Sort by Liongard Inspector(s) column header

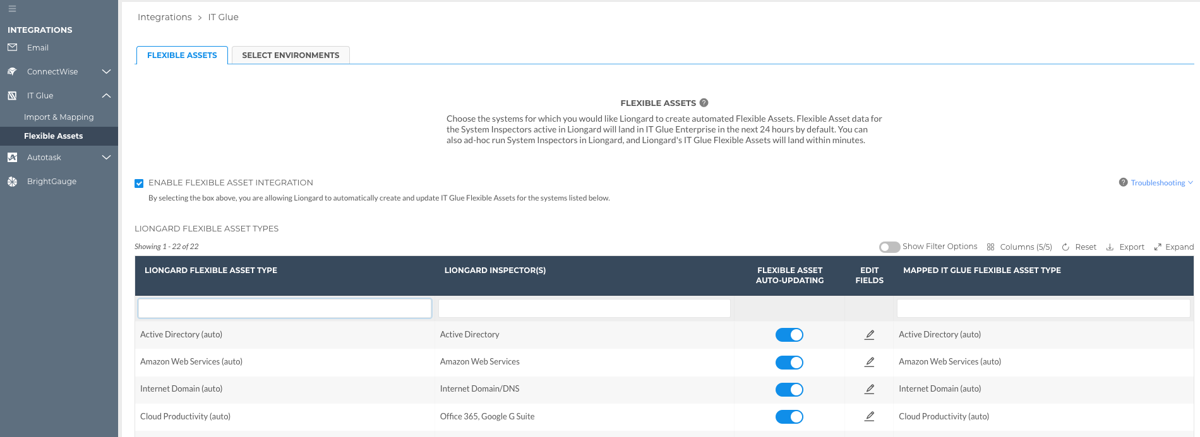[x=495, y=270]
